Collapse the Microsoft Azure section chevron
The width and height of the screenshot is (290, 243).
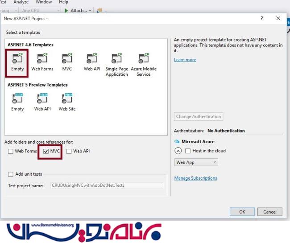(178, 151)
